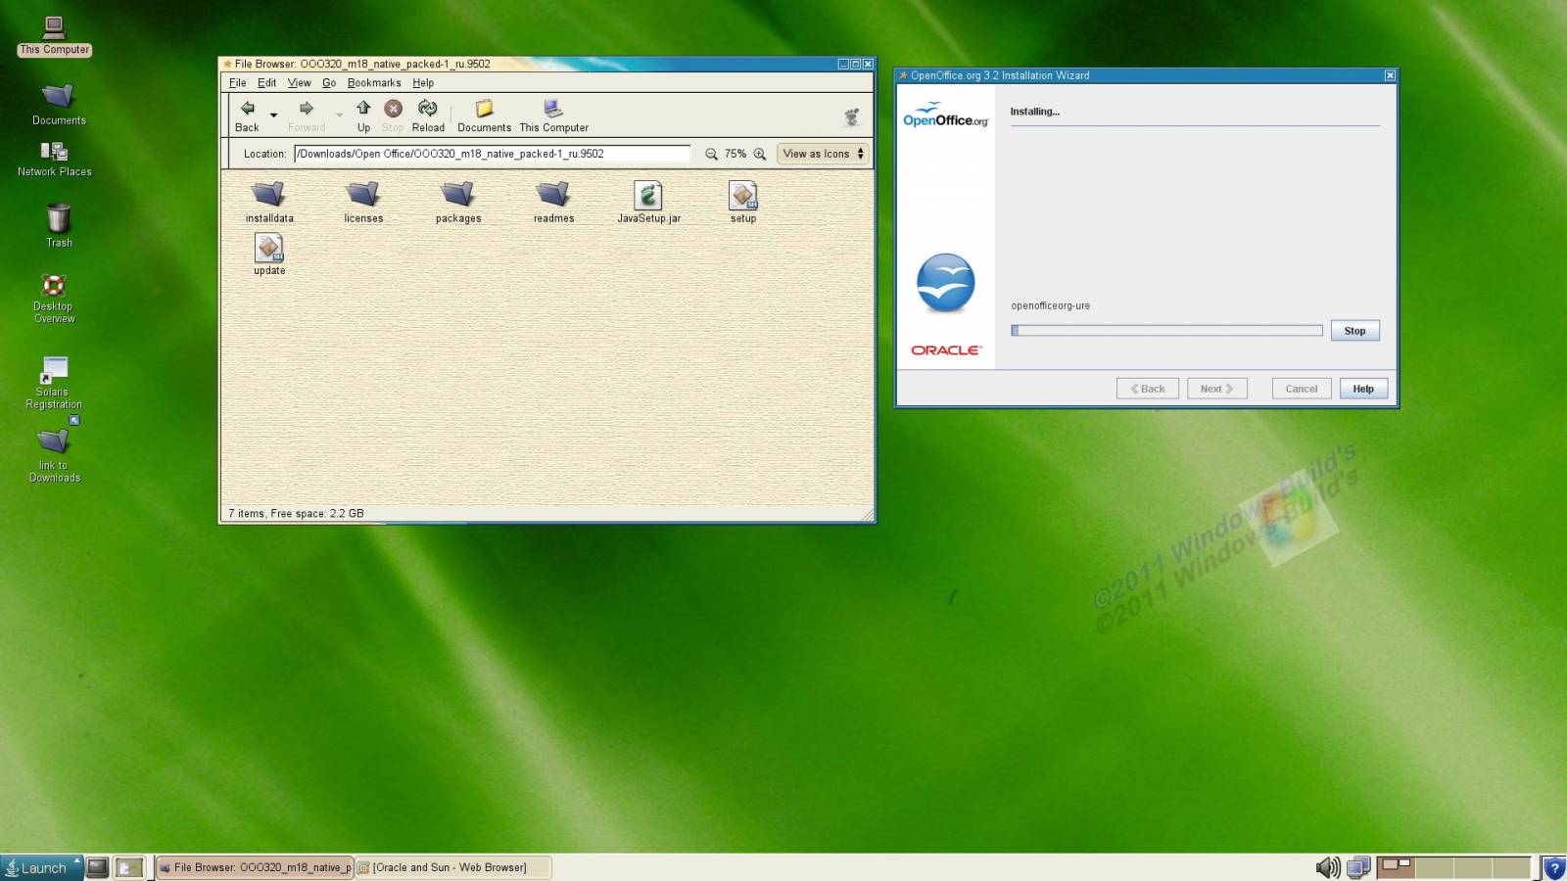Click the Location path input field
This screenshot has width=1567, height=881.
[493, 154]
